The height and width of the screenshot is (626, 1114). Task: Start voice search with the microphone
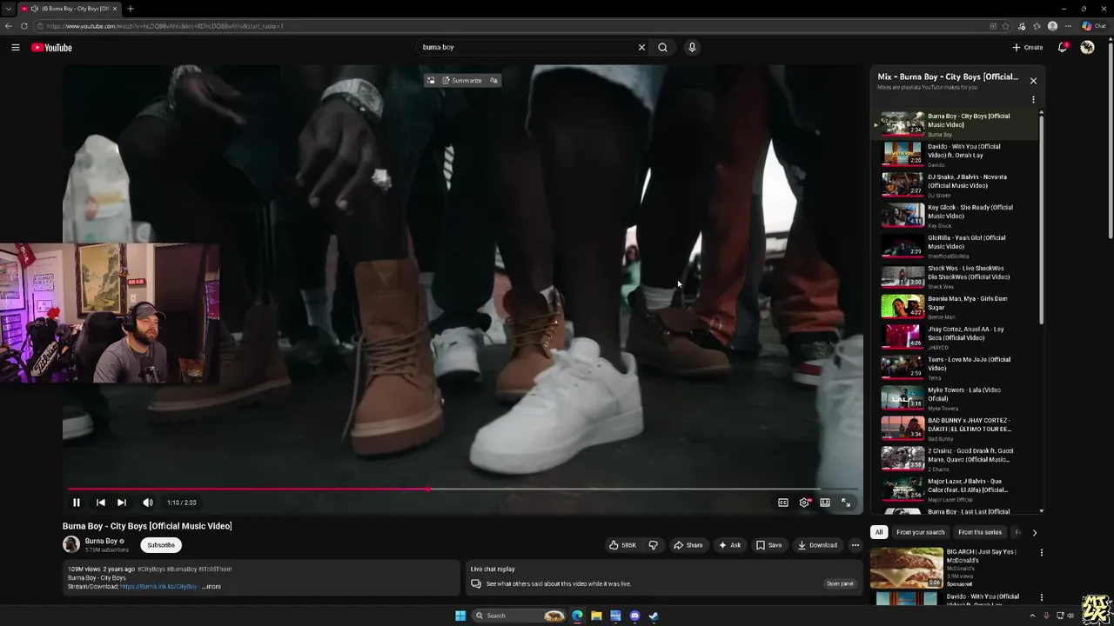[692, 47]
